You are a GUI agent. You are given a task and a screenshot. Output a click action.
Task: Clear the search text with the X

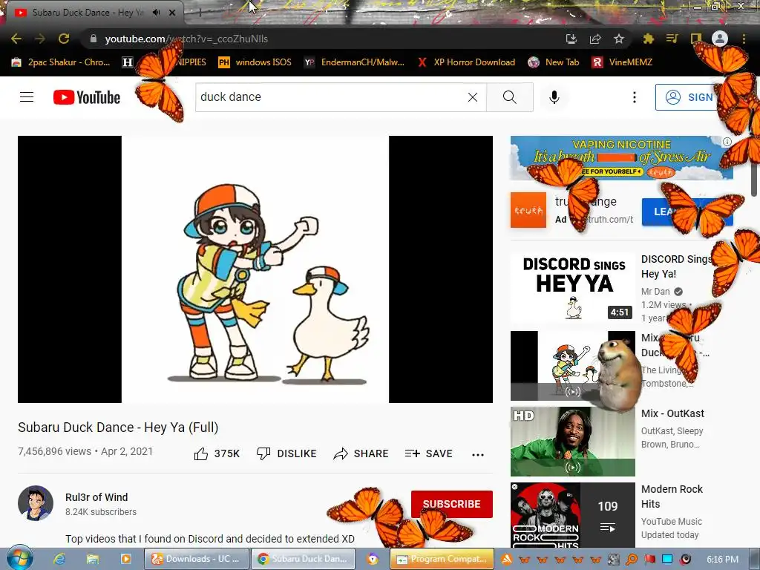point(473,97)
